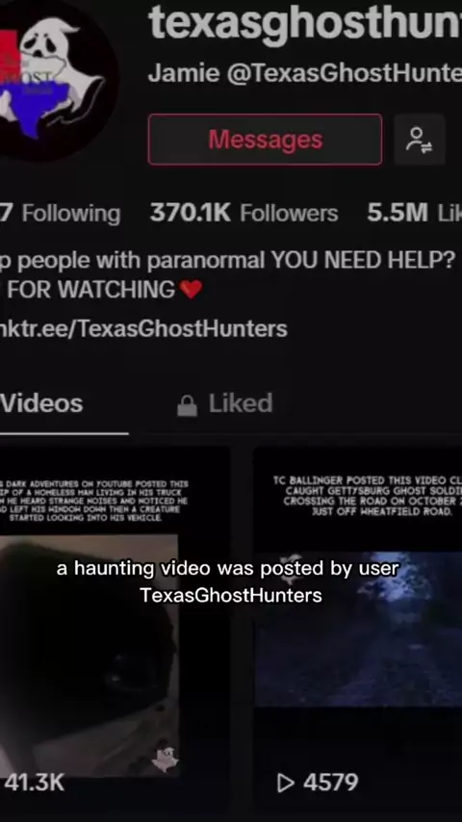Click the Texas ghost profile avatar
The width and height of the screenshot is (462, 822).
click(57, 79)
